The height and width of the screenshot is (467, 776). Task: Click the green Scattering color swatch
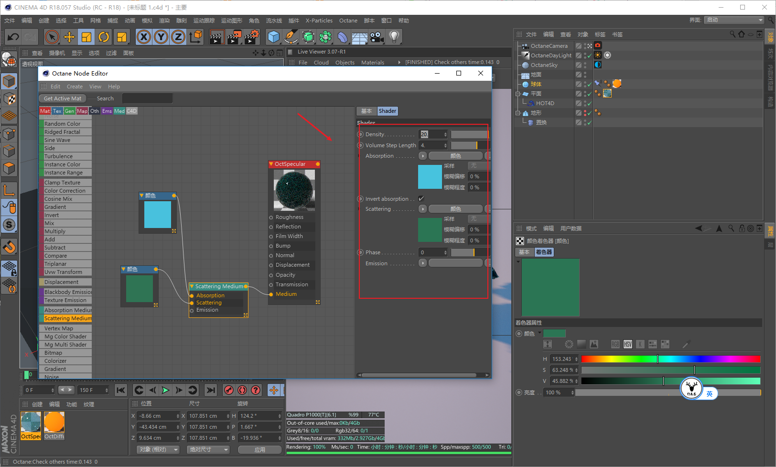click(x=430, y=230)
